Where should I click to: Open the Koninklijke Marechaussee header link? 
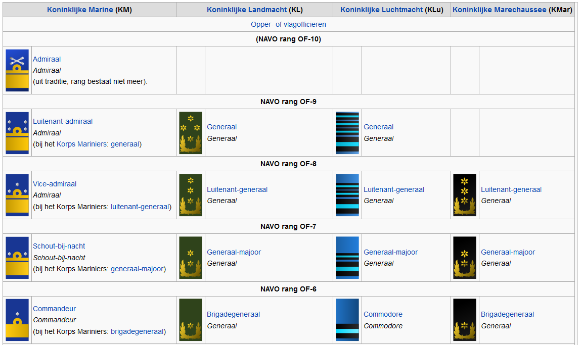point(500,10)
